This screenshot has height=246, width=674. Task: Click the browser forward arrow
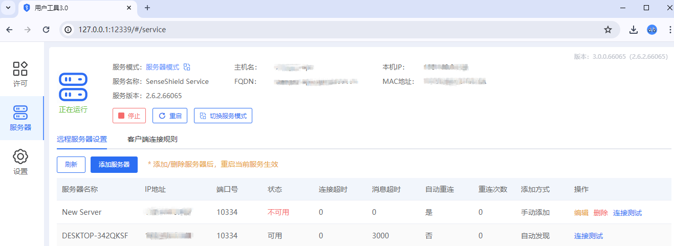tap(28, 30)
